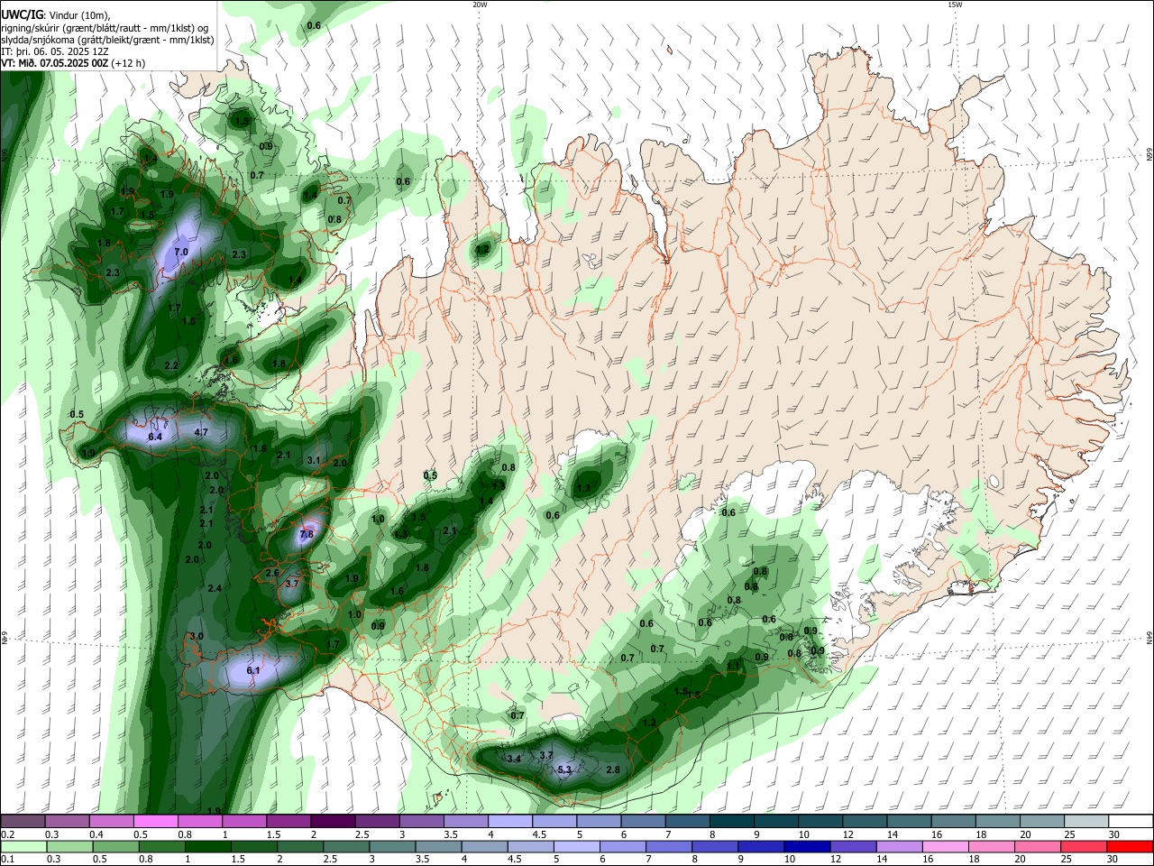Click the 6.1 value over the Reykjanes peninsula
Image resolution: width=1154 pixels, height=866 pixels.
tap(253, 670)
